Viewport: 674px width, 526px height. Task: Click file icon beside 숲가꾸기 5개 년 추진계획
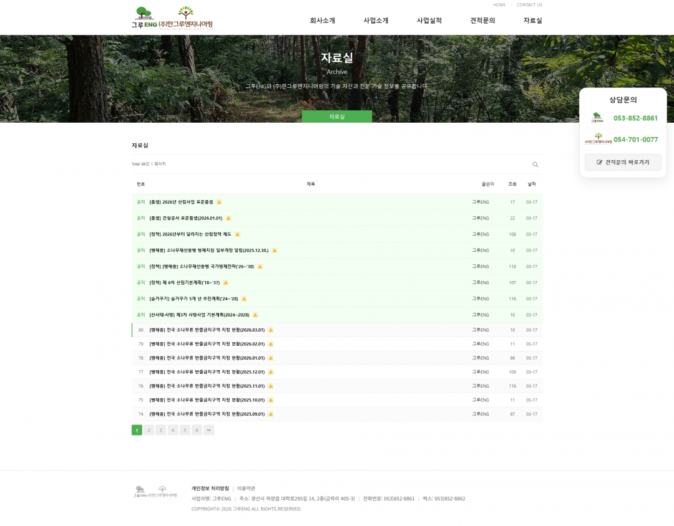pos(244,299)
